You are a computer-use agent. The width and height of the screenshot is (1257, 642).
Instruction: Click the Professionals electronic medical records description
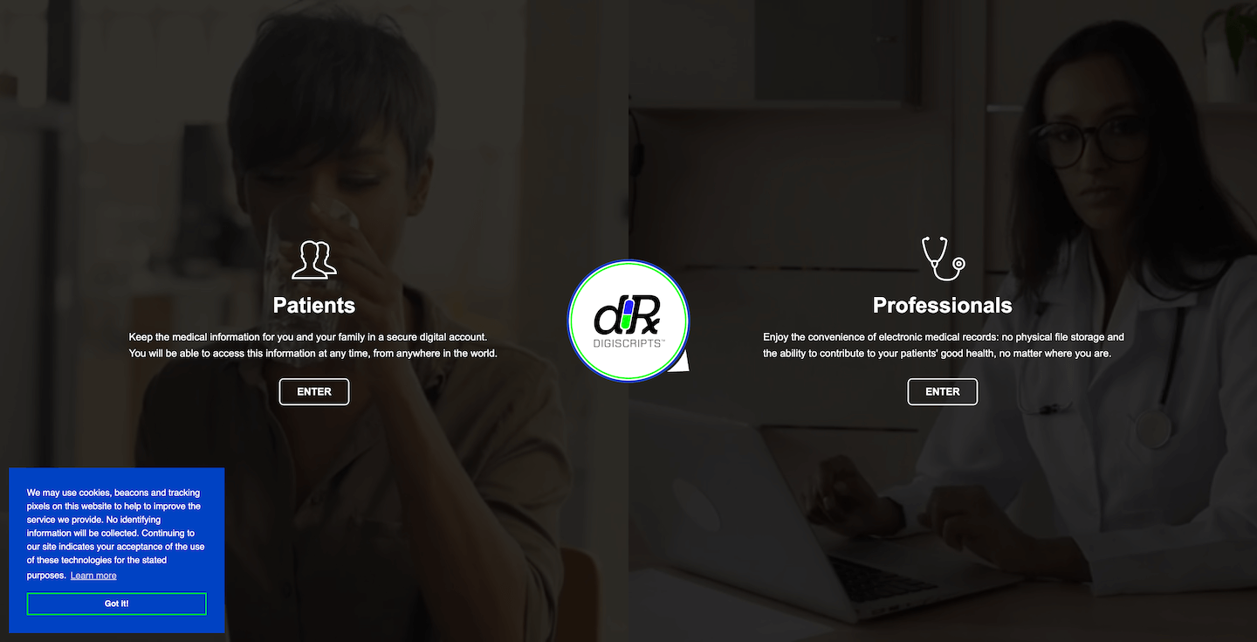pos(944,345)
